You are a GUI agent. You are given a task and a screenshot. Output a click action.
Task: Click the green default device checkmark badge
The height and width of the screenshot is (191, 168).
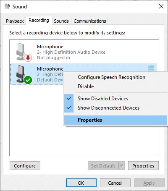pyautogui.click(x=28, y=80)
